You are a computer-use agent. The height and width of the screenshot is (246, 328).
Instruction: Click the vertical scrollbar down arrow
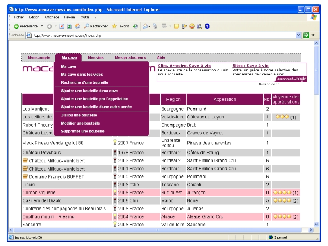(x=316, y=224)
